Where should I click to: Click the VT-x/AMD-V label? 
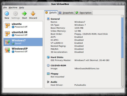point(57,43)
